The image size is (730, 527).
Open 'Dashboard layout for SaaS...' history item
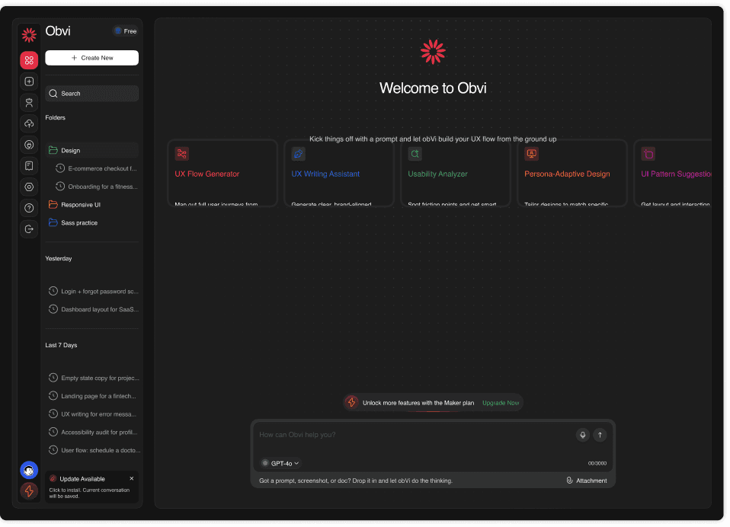pos(93,310)
